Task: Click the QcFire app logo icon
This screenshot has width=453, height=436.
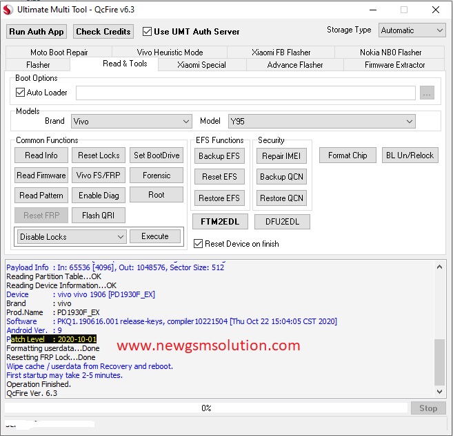Action: point(8,10)
